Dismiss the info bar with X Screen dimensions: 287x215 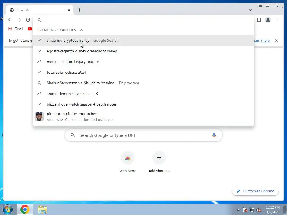tap(276, 40)
